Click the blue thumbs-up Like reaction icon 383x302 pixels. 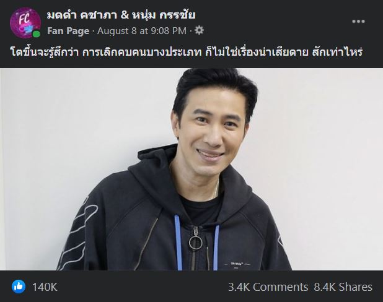[x=19, y=287]
